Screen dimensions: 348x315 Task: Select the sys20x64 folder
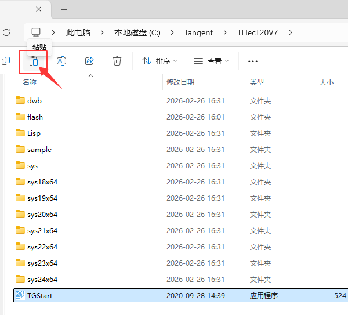pyautogui.click(x=42, y=215)
